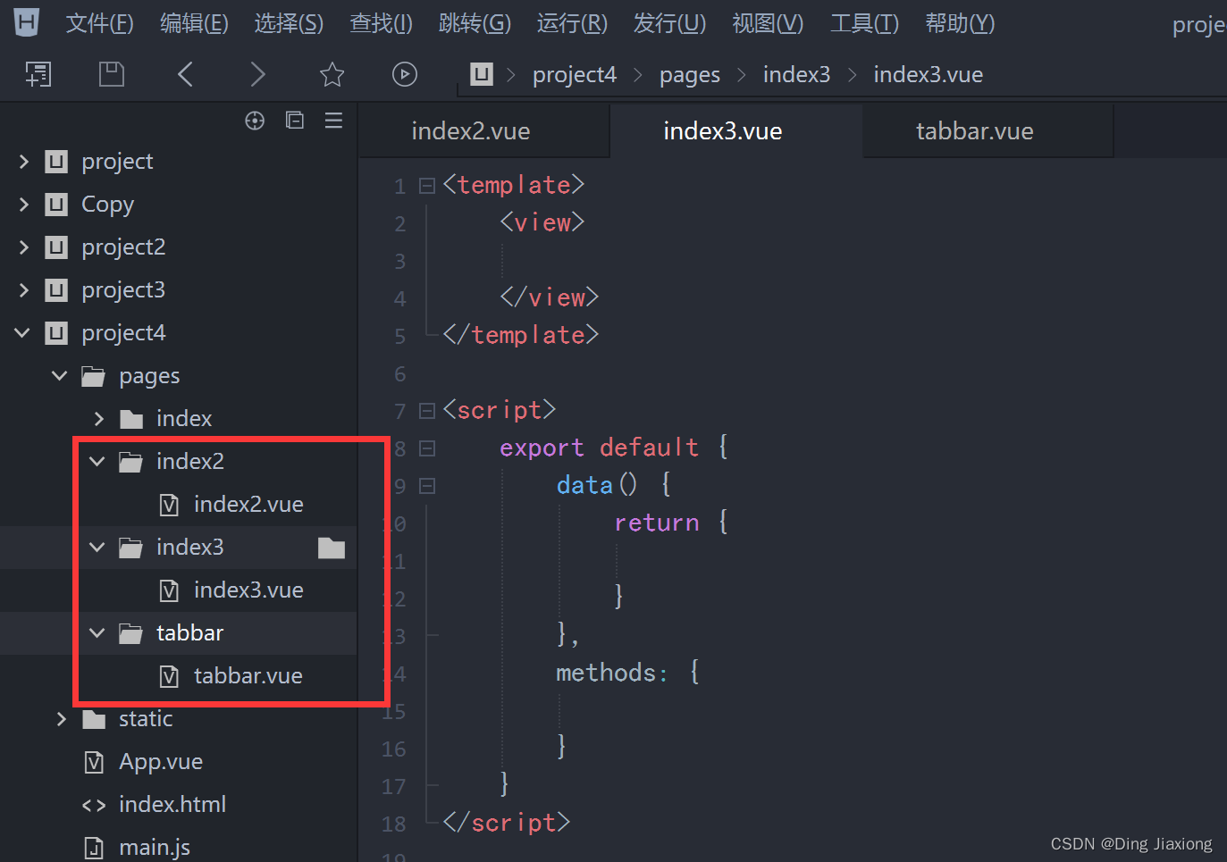
Task: Click project4 in the breadcrumb
Action: point(575,75)
